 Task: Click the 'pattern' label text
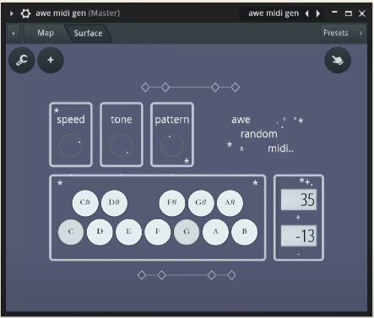(x=172, y=120)
